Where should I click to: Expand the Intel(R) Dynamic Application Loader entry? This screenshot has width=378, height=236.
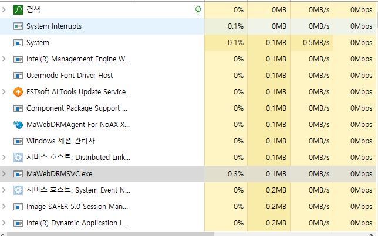[5, 223]
